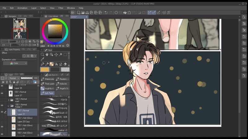Undo the last action in toolbar
The height and width of the screenshot is (139, 248).
(106, 13)
